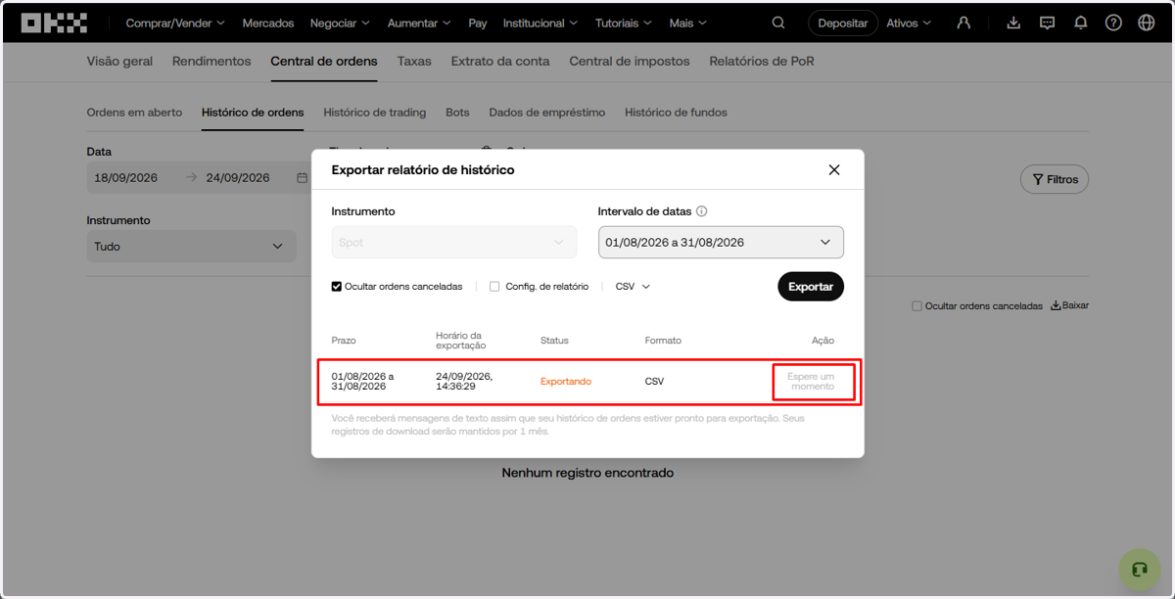Open Bots sub-tab
The width and height of the screenshot is (1175, 599).
point(457,113)
